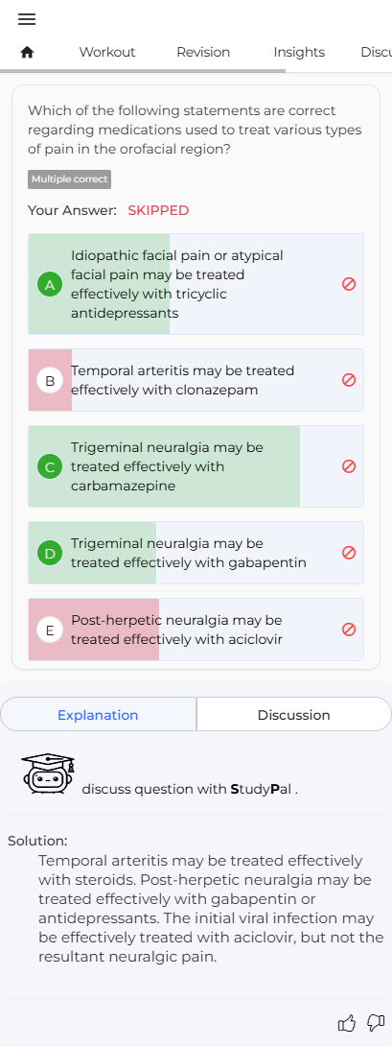
Task: Click prohibited icon on aciclovir option
Action: tap(349, 630)
